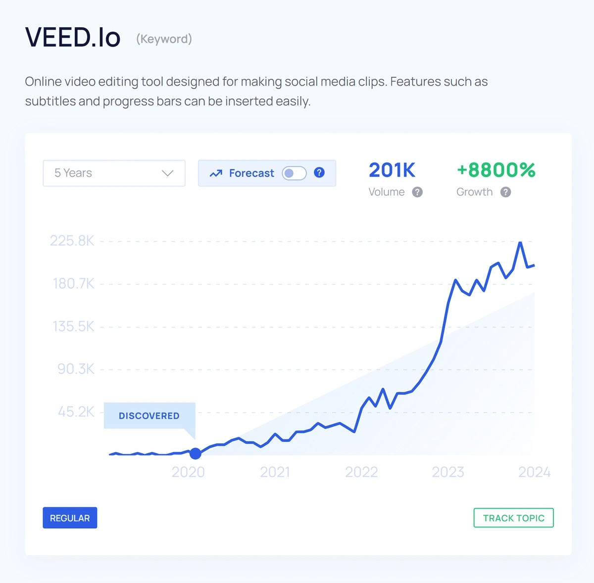Click the TRACK TOPIC button
This screenshot has height=583, width=594.
point(513,518)
